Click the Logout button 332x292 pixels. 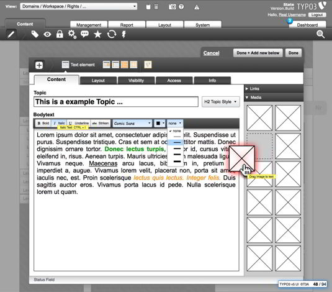coord(317,15)
